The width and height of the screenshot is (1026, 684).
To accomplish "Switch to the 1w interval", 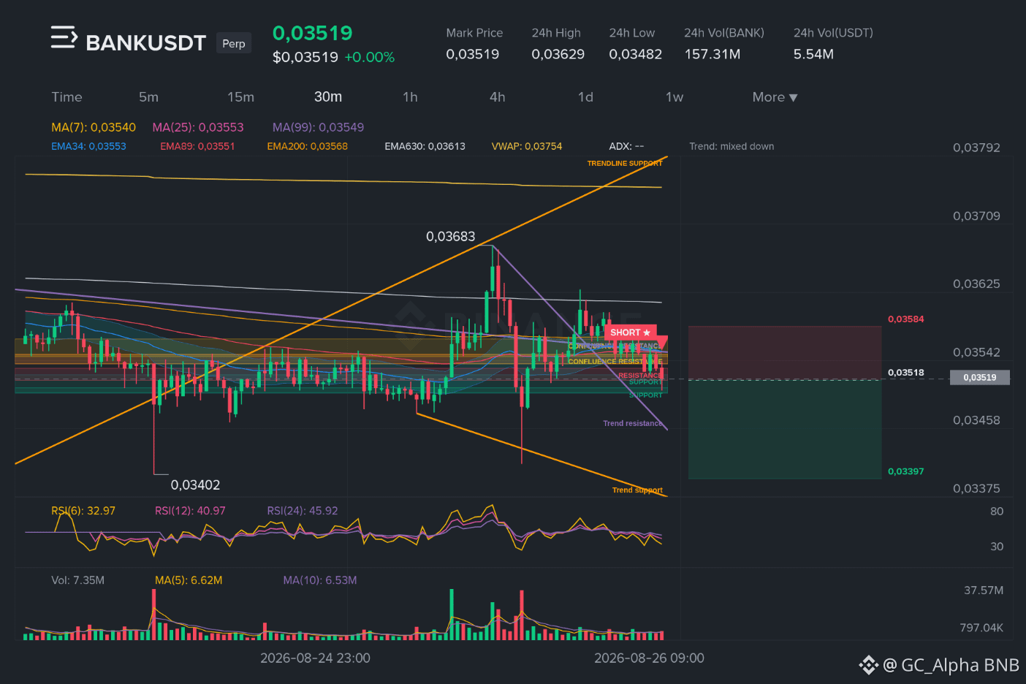I will pos(674,97).
